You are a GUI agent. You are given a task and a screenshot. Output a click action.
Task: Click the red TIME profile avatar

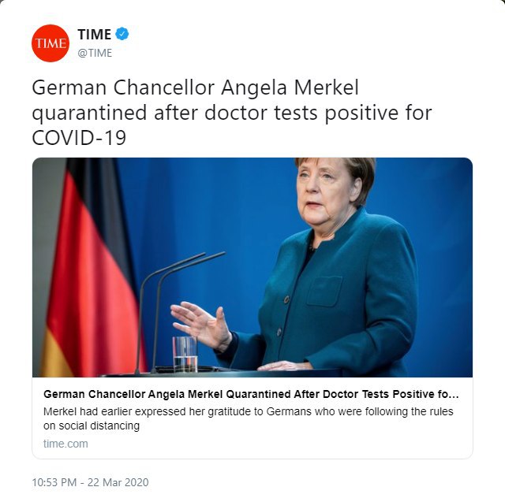(50, 43)
